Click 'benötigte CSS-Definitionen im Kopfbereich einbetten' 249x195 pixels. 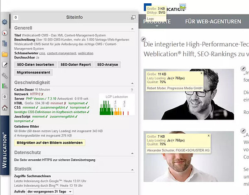tap(50, 112)
